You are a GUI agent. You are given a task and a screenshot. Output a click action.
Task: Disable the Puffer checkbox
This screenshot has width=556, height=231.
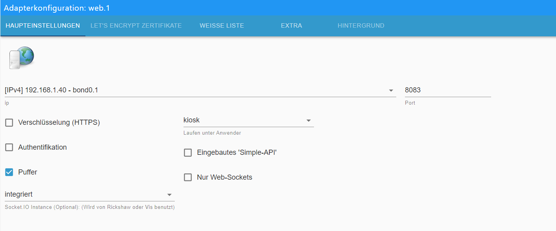pyautogui.click(x=9, y=173)
